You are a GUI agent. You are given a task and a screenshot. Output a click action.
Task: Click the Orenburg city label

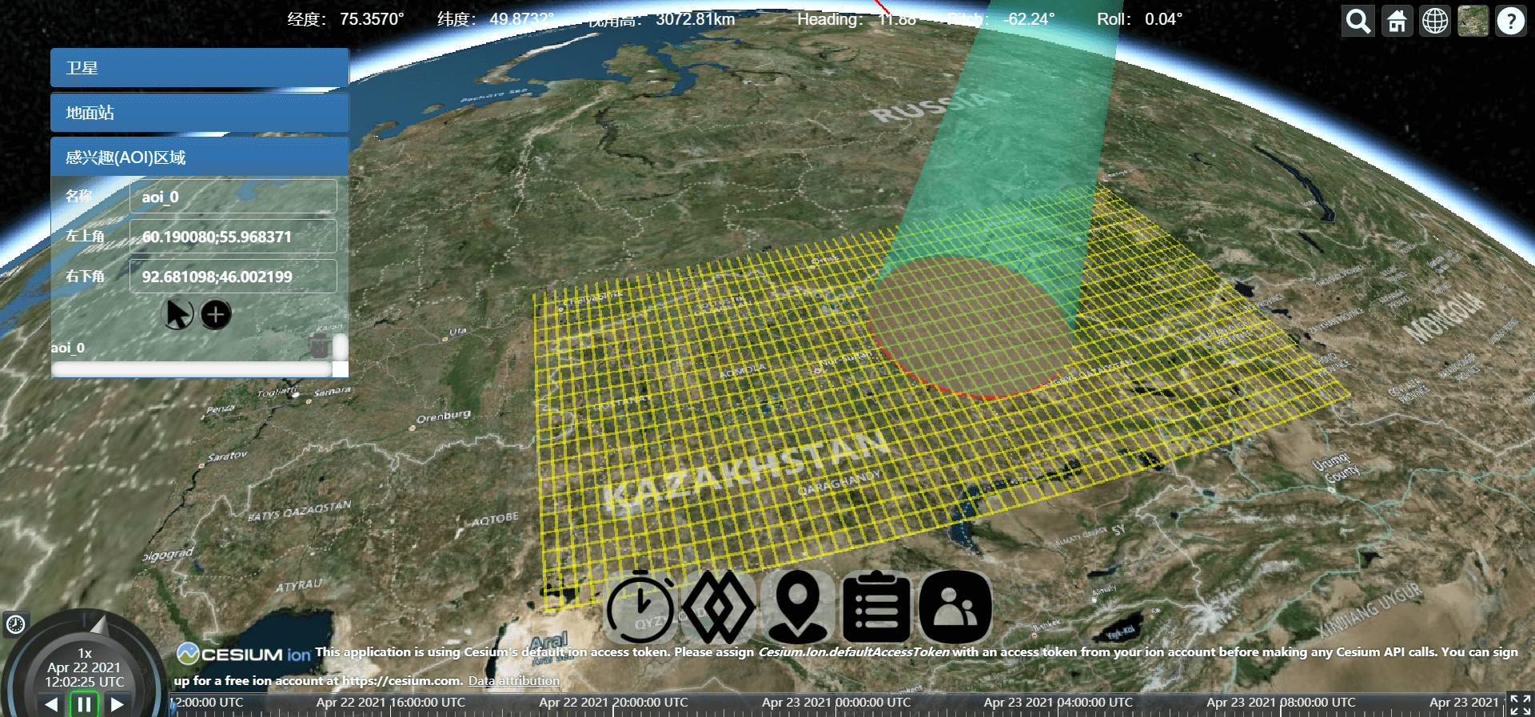click(x=445, y=416)
